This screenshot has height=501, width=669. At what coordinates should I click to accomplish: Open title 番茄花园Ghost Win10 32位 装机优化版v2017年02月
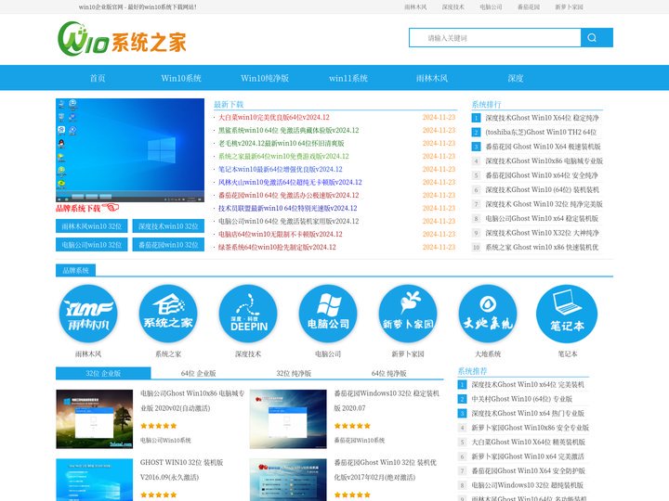(386, 469)
